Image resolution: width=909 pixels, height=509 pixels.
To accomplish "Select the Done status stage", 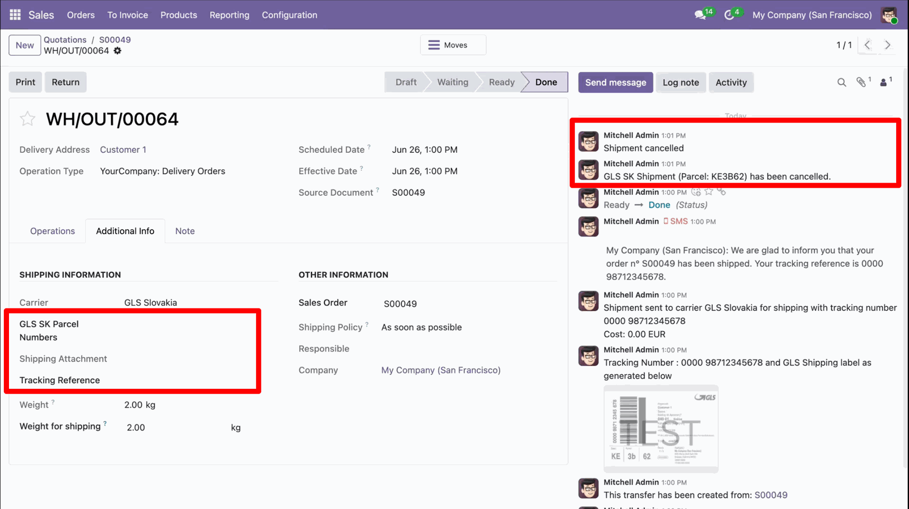I will [x=546, y=82].
